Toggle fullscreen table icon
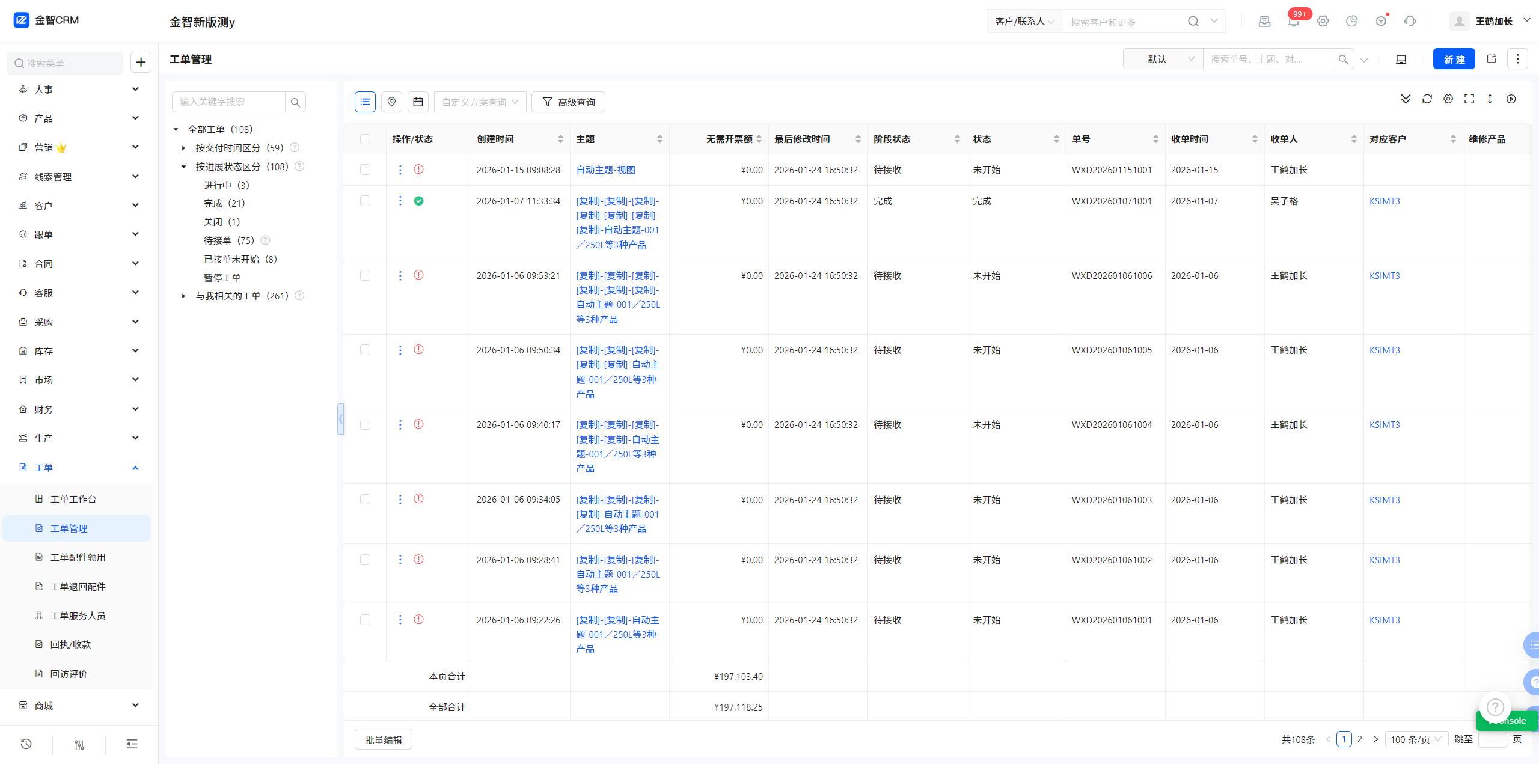 (x=1469, y=99)
